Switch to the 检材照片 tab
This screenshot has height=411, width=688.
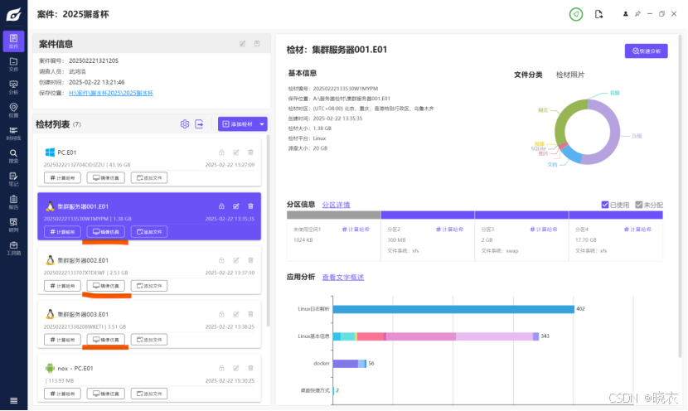(x=570, y=75)
